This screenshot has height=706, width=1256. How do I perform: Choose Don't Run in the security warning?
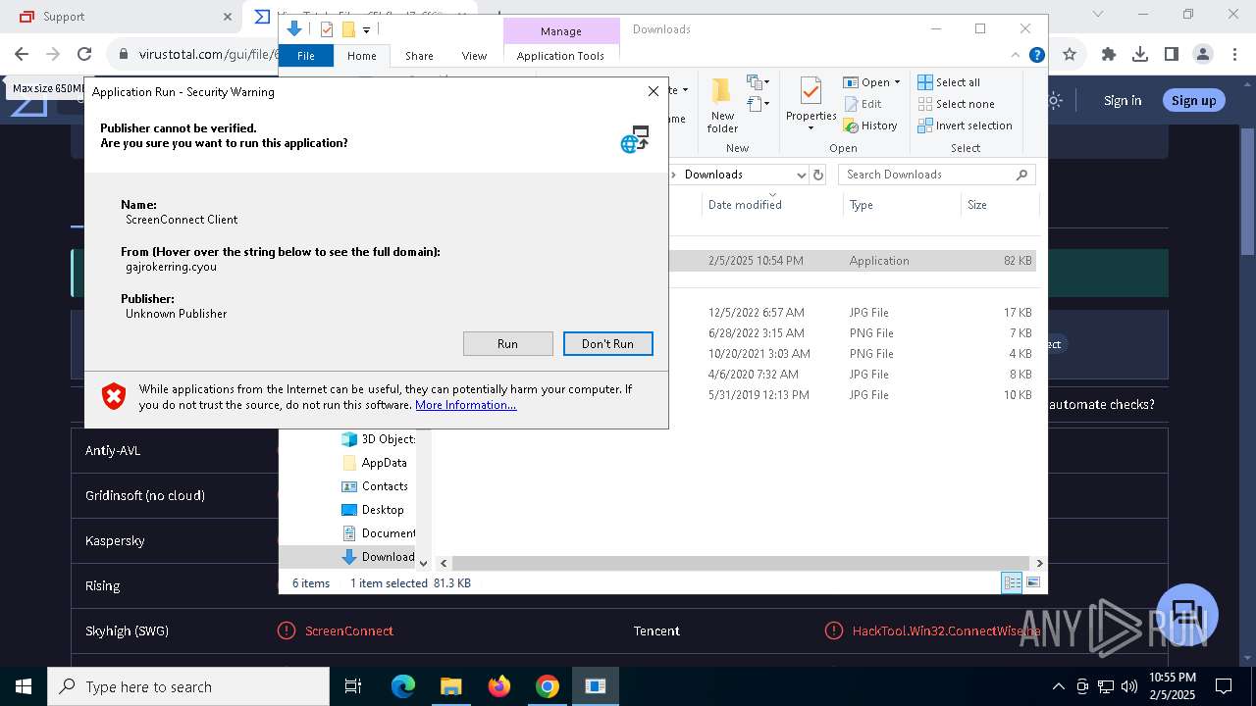click(607, 343)
